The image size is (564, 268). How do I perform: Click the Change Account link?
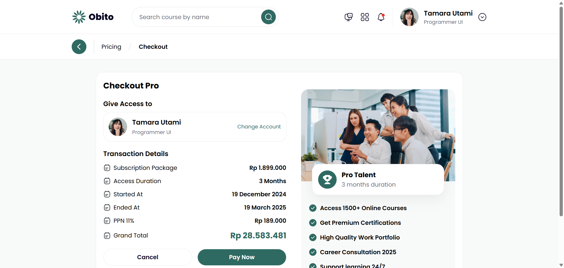click(259, 127)
